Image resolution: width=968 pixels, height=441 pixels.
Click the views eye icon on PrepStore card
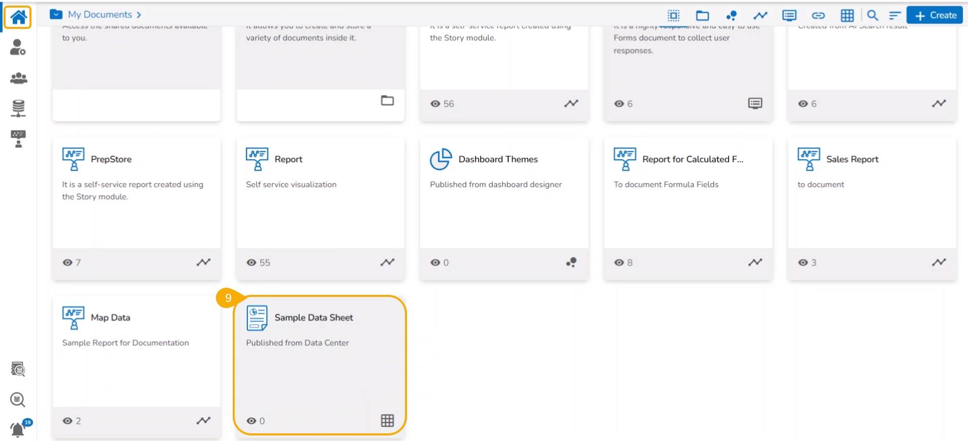tap(67, 262)
